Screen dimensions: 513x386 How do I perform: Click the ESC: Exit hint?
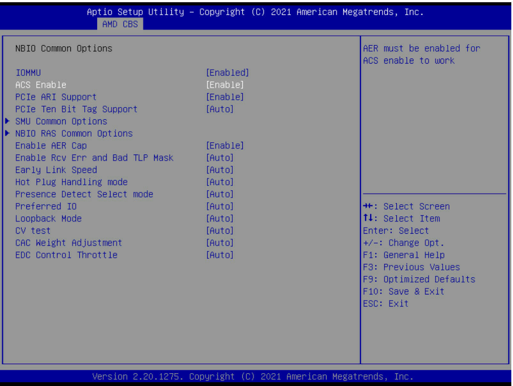coord(386,303)
